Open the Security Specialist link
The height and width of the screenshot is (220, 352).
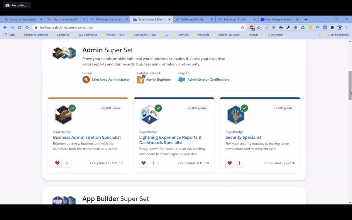coord(243,137)
